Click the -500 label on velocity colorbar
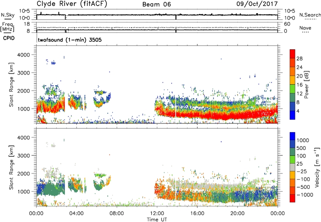This screenshot has width=321, height=222. (303, 187)
